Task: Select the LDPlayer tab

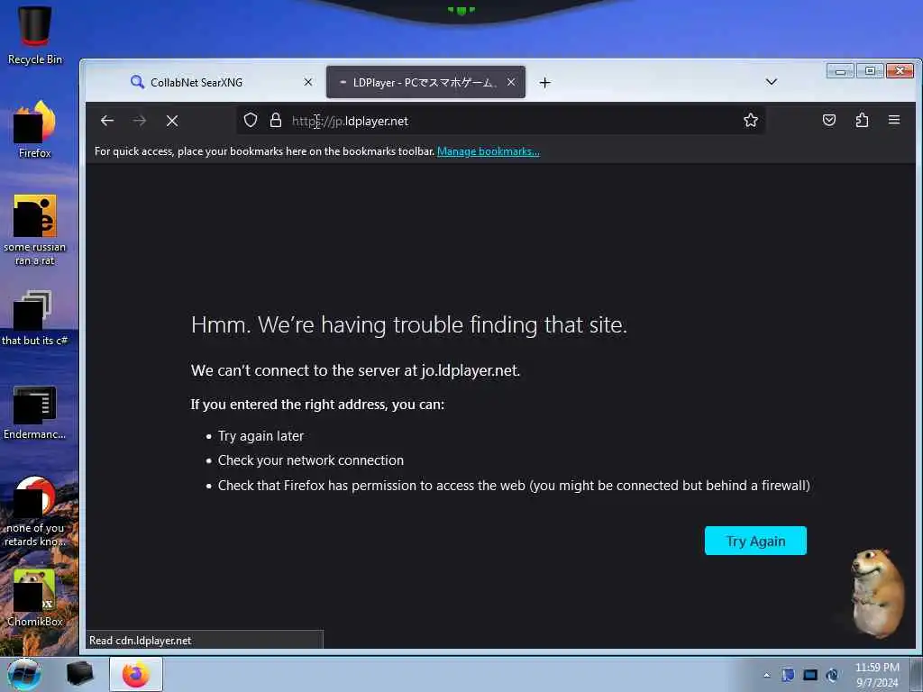Action: 425,82
